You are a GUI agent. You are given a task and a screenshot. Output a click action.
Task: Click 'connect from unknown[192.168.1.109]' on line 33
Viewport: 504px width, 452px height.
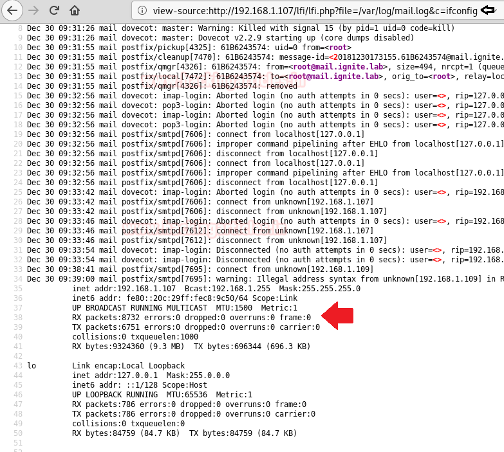[295, 269]
